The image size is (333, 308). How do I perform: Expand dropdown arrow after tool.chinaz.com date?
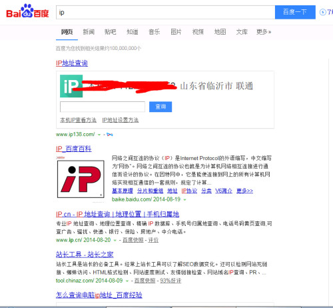pyautogui.click(x=127, y=281)
